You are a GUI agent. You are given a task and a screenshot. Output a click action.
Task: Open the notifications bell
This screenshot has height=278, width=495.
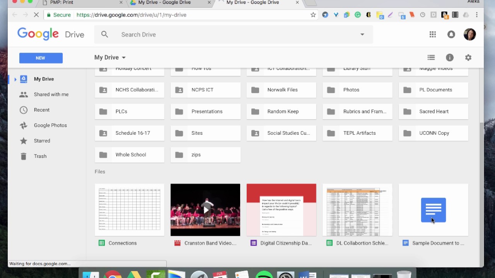point(451,34)
